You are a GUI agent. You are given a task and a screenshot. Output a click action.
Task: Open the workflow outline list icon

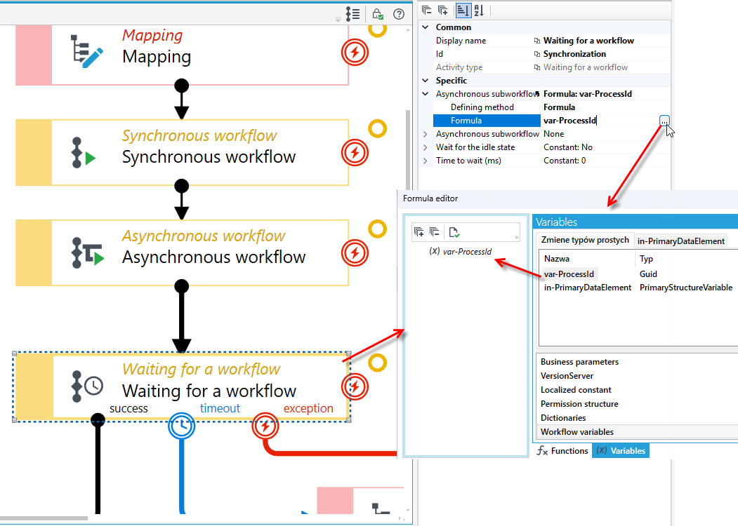click(352, 14)
